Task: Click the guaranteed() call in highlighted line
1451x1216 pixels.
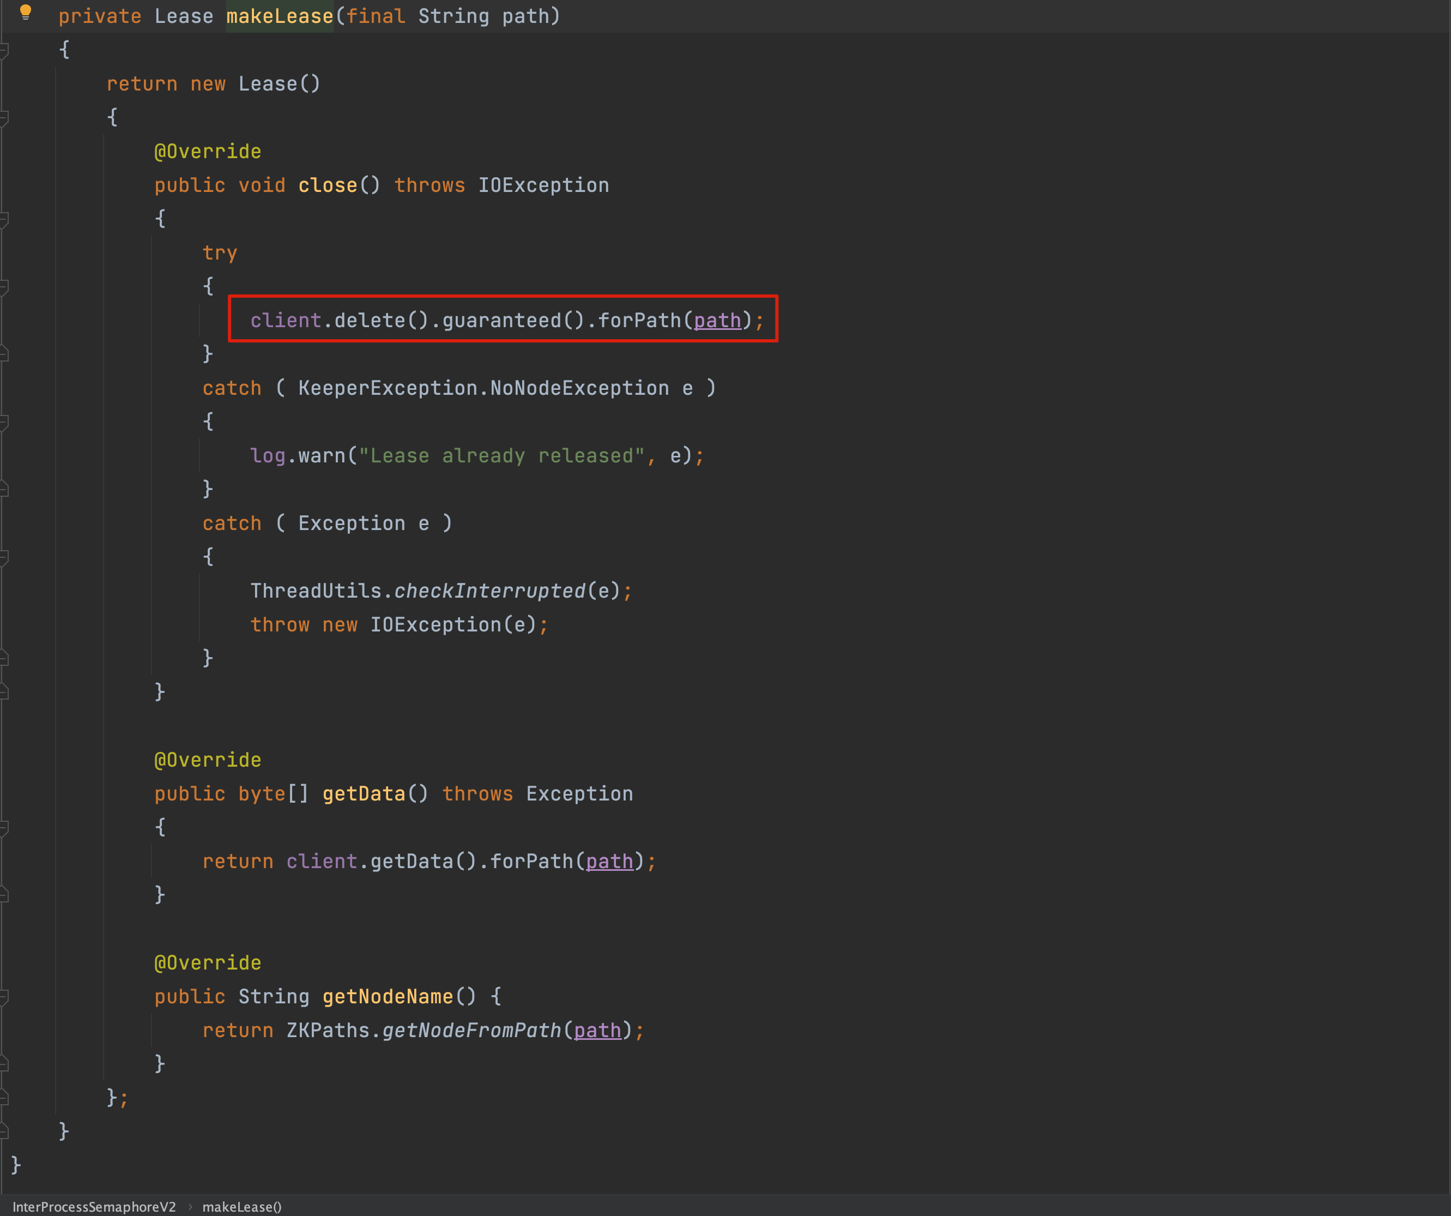Action: pyautogui.click(x=513, y=321)
